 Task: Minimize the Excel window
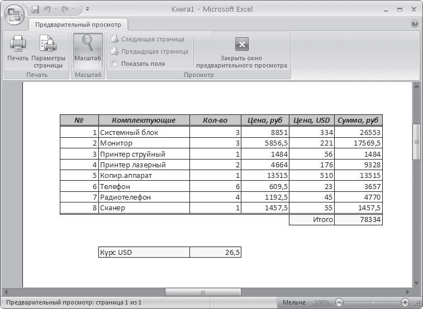pyautogui.click(x=386, y=10)
